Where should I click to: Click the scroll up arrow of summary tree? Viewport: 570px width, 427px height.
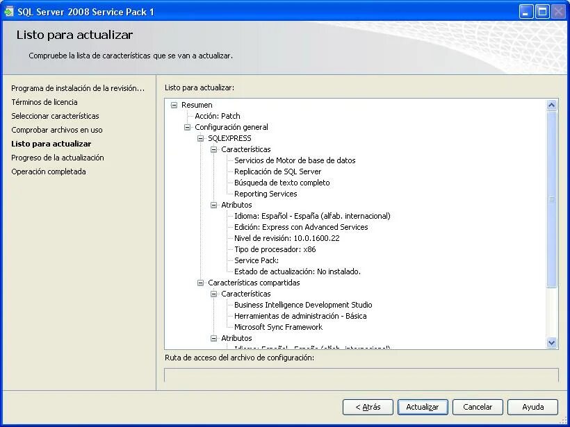(x=552, y=106)
